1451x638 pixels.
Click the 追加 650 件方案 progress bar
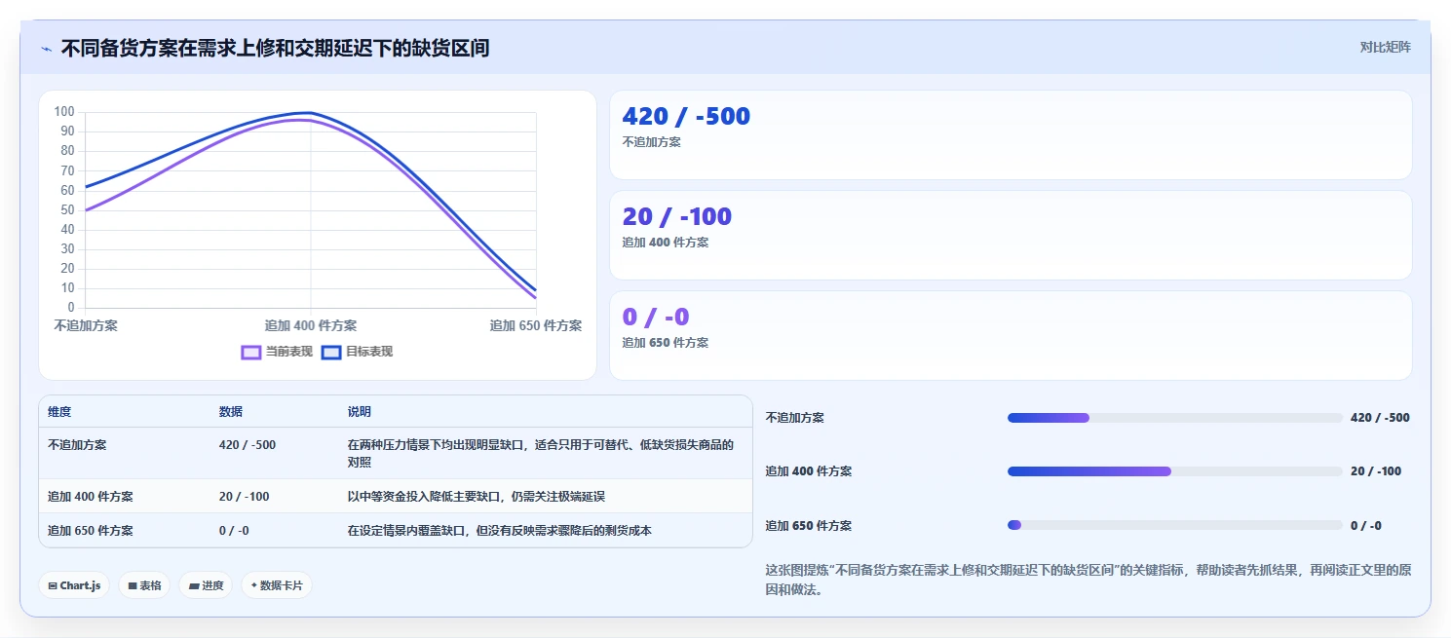(x=1175, y=525)
